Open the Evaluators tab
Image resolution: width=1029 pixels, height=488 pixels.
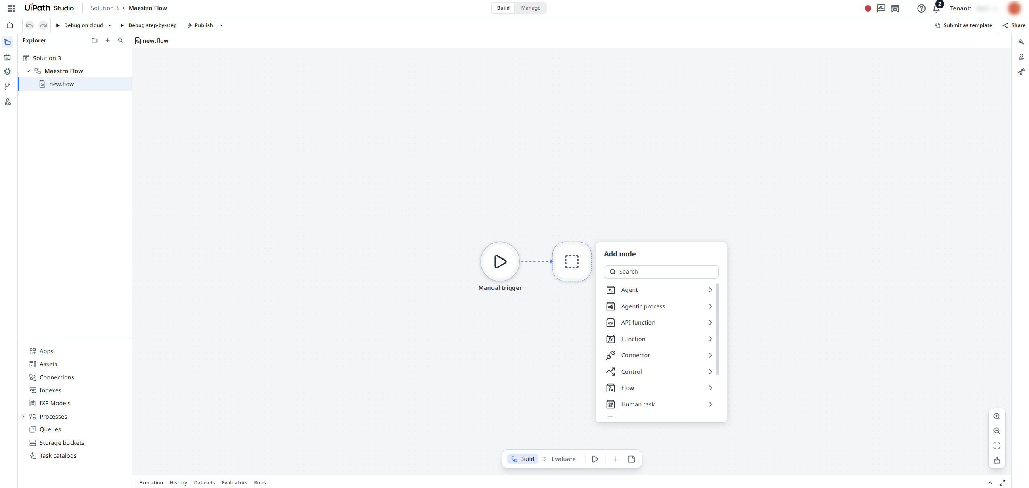pyautogui.click(x=234, y=483)
